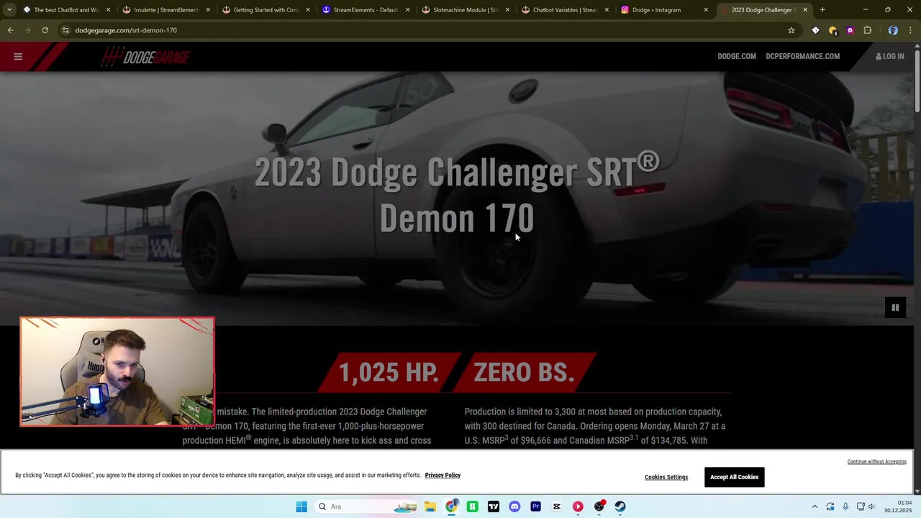The image size is (921, 518).
Task: Open the Windows Start menu
Action: (x=301, y=506)
